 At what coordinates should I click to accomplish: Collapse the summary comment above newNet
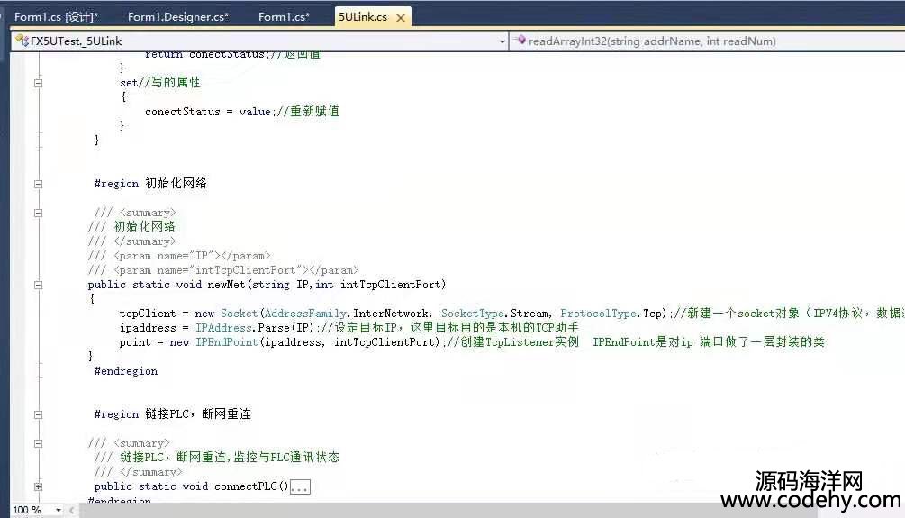click(x=38, y=213)
